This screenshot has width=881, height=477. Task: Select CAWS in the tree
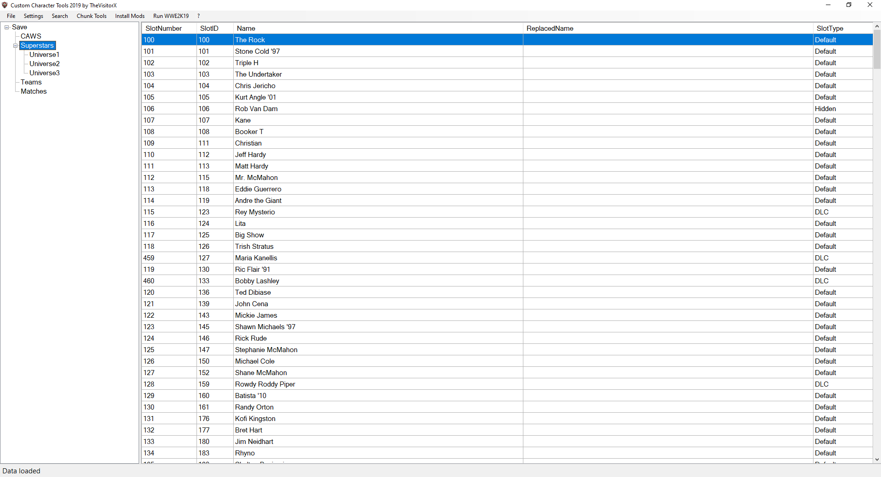(31, 36)
